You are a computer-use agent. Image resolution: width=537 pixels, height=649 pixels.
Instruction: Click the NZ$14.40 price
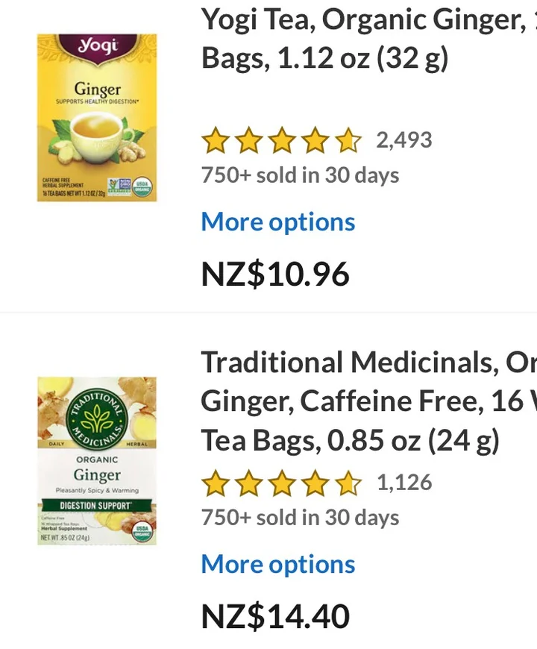tap(275, 617)
